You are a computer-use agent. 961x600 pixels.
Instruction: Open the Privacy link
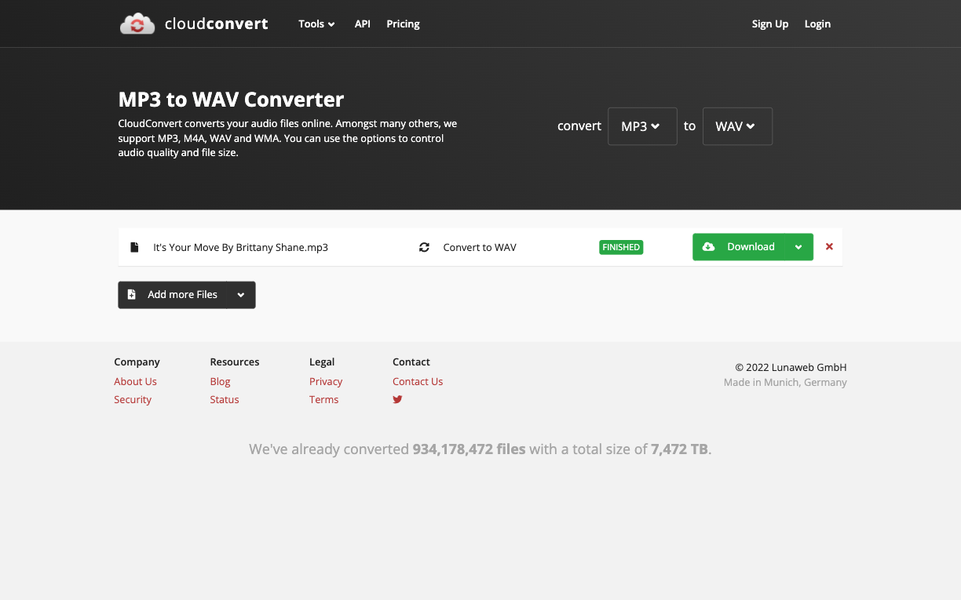[x=326, y=381]
